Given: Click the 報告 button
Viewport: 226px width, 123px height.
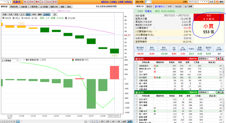Looking at the screenshot, I should [x=32, y=2].
